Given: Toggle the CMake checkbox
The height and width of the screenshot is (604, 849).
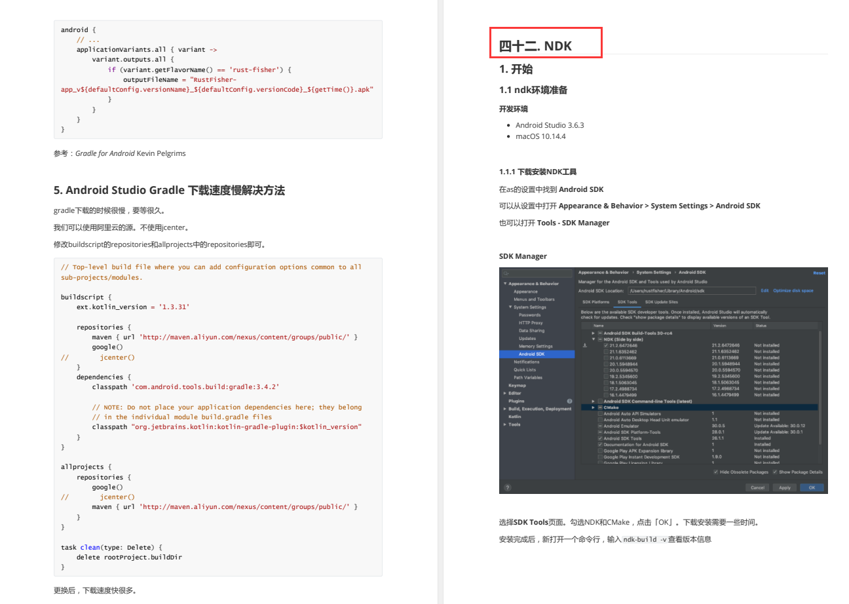Looking at the screenshot, I should coord(600,407).
